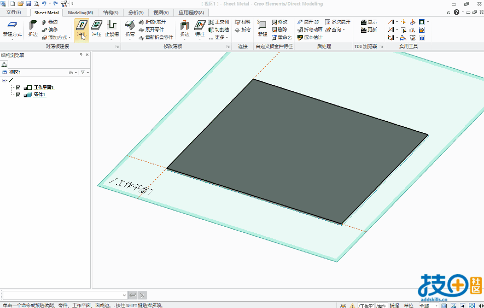Toggle the 工作平面1 checkbox
The image size is (484, 308).
(18, 87)
